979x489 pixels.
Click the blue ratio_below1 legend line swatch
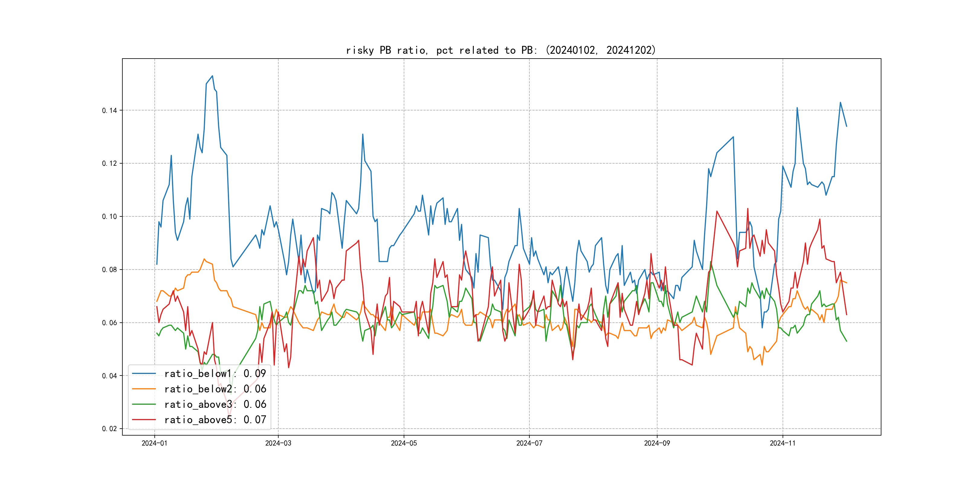tap(144, 374)
